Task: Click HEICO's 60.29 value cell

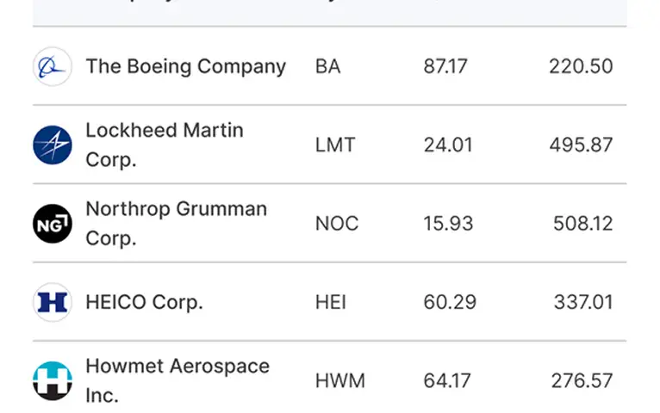Action: click(450, 302)
